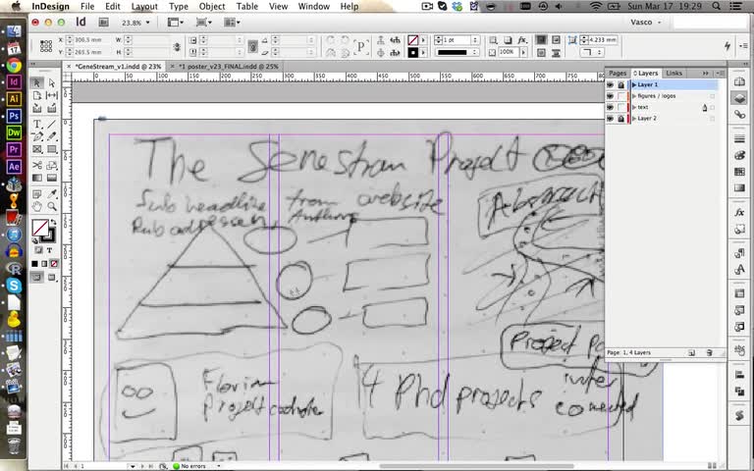Select the Pencil tool
The width and height of the screenshot is (754, 471).
[52, 137]
